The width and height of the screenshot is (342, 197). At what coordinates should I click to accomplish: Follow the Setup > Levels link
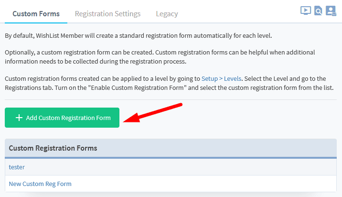coord(222,78)
